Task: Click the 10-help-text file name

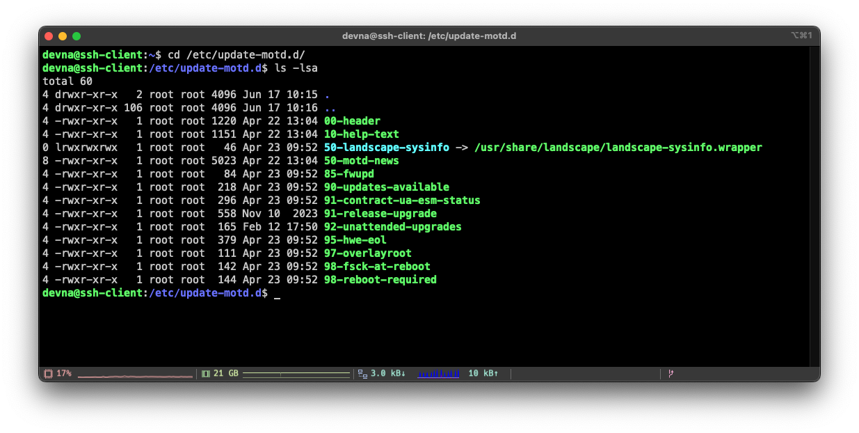Action: (362, 134)
